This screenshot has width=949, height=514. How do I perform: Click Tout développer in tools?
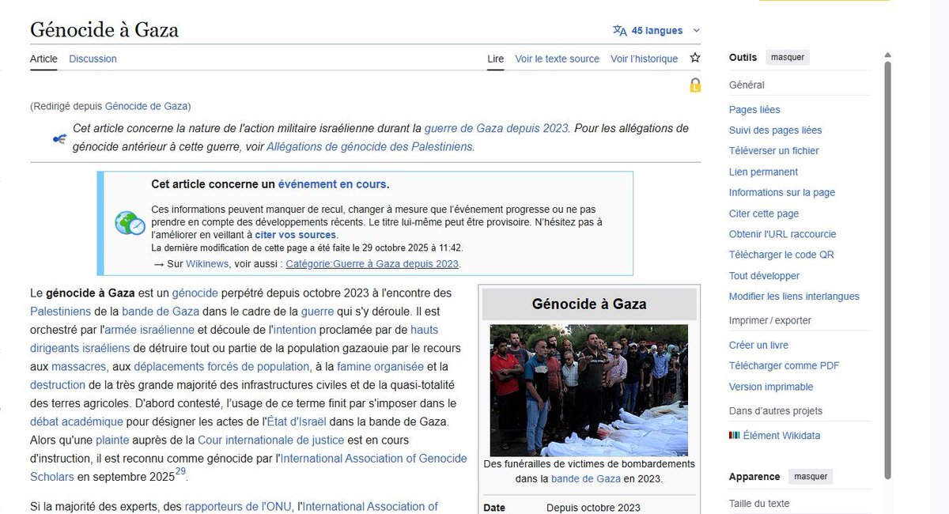point(764,276)
